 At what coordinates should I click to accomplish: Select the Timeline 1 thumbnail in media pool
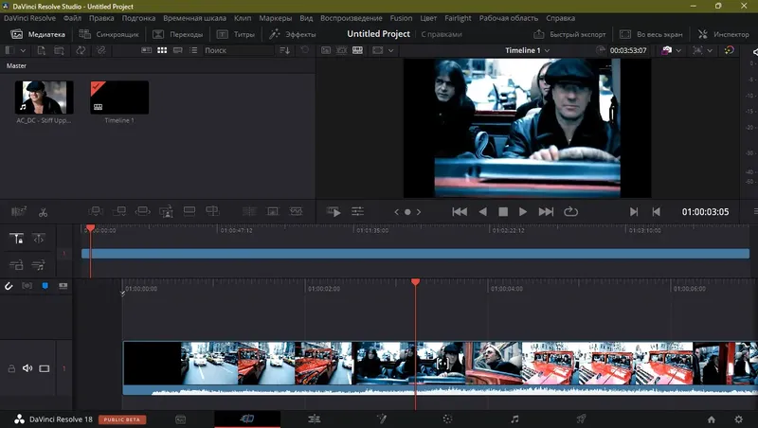point(119,98)
